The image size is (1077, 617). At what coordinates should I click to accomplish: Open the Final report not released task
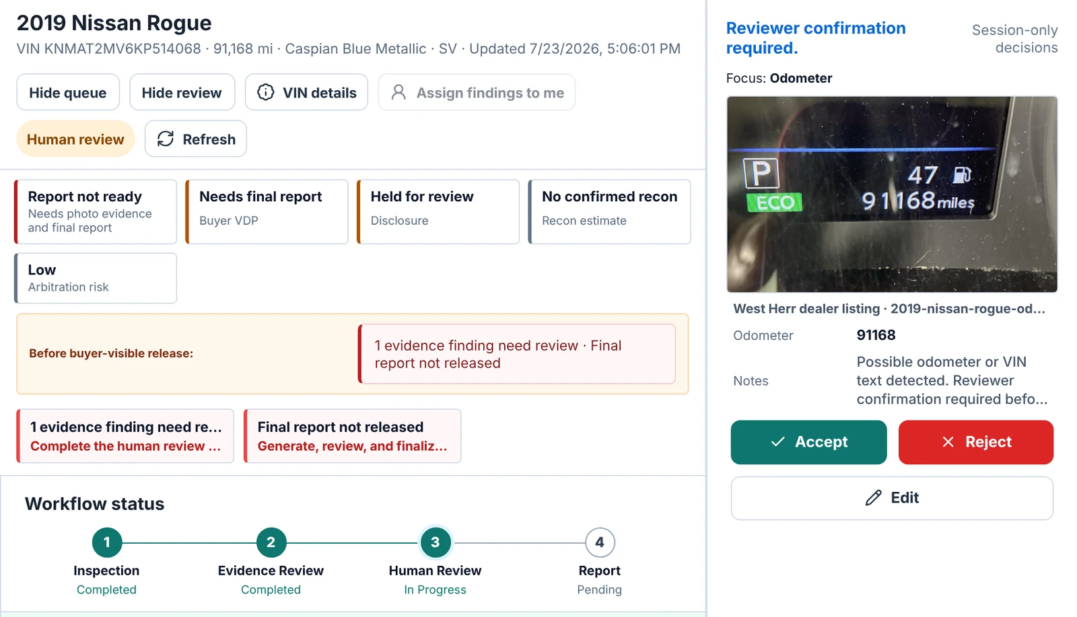352,436
